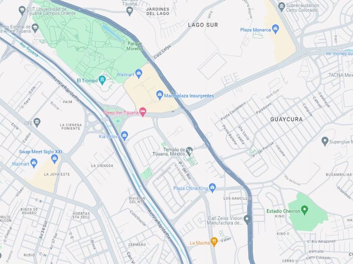Select the Superglue gray location pin
Screen dimensions: 353x264
(324, 141)
